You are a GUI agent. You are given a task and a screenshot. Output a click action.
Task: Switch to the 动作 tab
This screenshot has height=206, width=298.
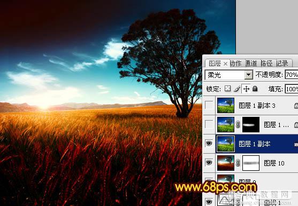235,64
